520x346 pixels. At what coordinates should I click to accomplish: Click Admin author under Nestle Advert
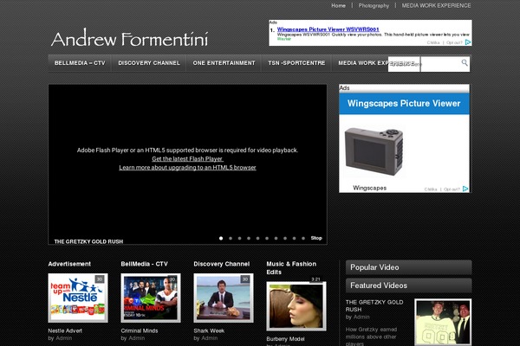pos(63,338)
